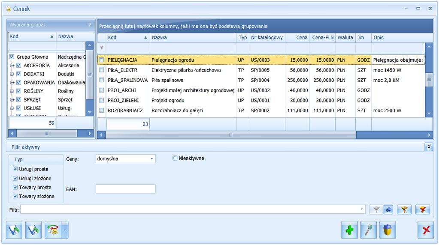Image resolution: width=439 pixels, height=245 pixels.
Task: Click the third bottom-toolbar button beside the dropdown arrow
Action: click(x=53, y=230)
